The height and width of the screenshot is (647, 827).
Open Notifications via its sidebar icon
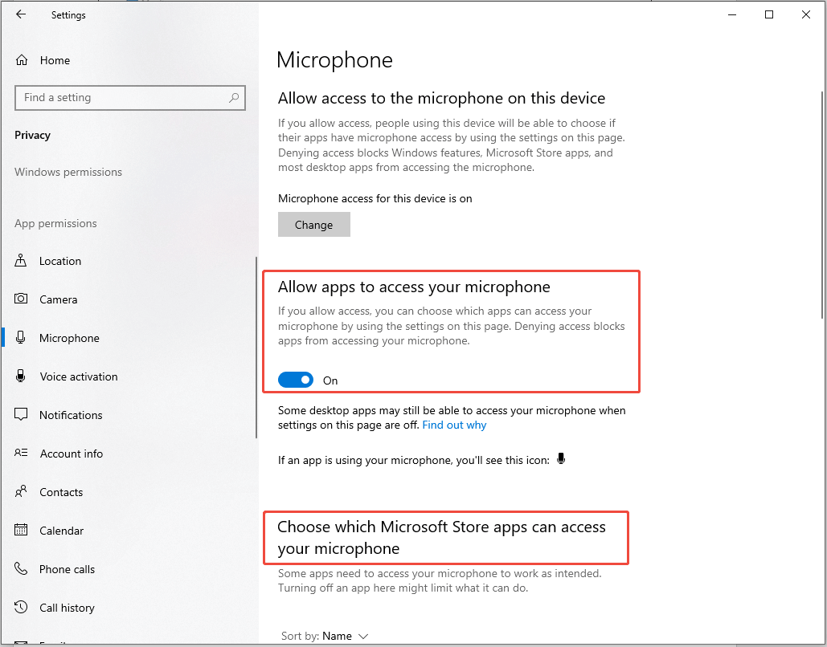(x=20, y=414)
